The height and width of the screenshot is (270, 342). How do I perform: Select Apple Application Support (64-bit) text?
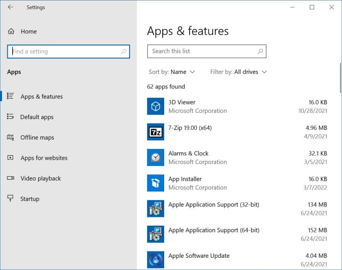pyautogui.click(x=214, y=230)
